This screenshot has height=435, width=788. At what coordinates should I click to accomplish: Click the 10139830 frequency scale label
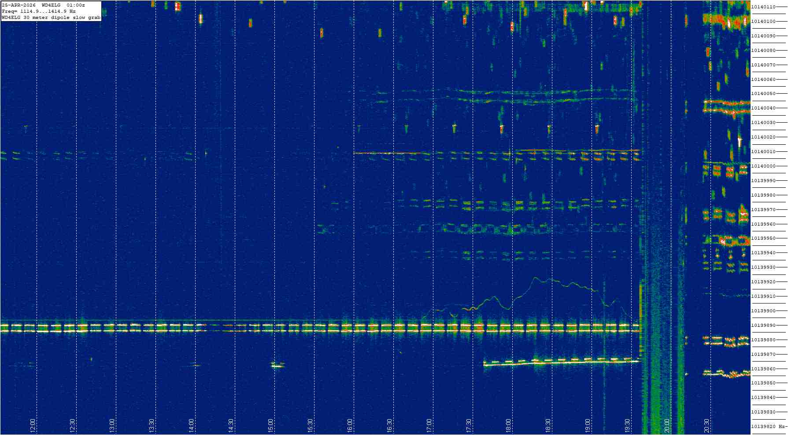pos(763,412)
